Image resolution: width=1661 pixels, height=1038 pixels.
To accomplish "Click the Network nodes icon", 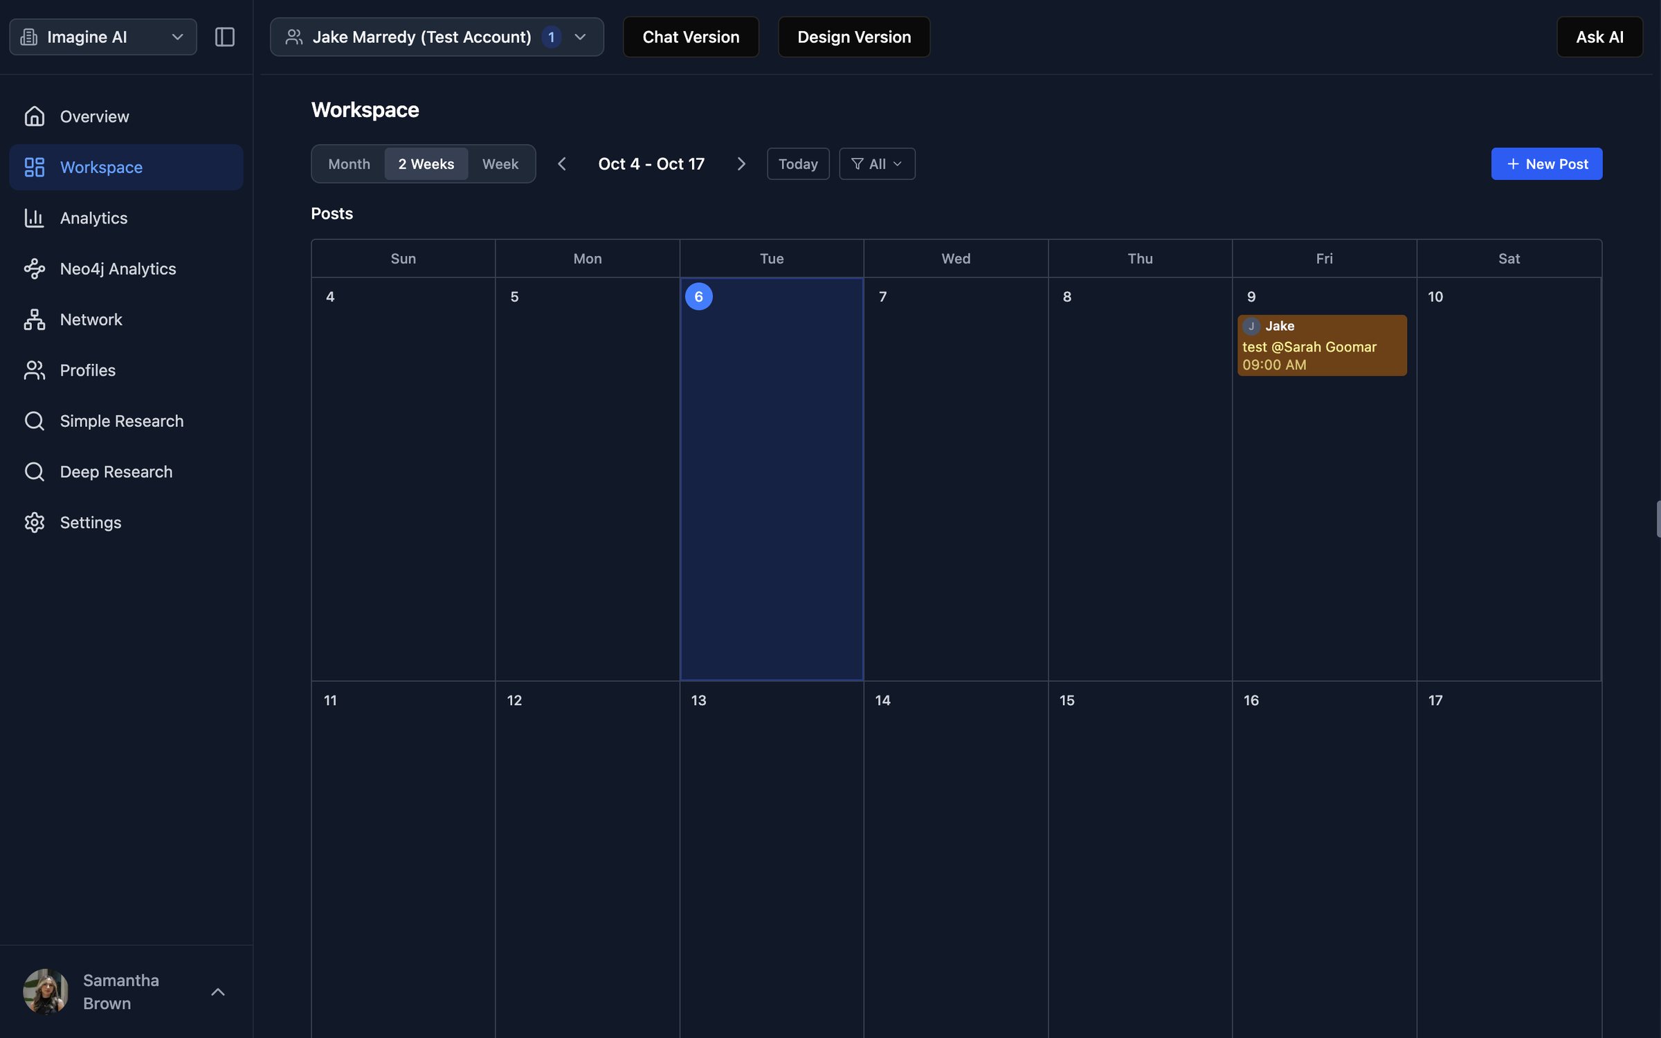I will (x=34, y=319).
